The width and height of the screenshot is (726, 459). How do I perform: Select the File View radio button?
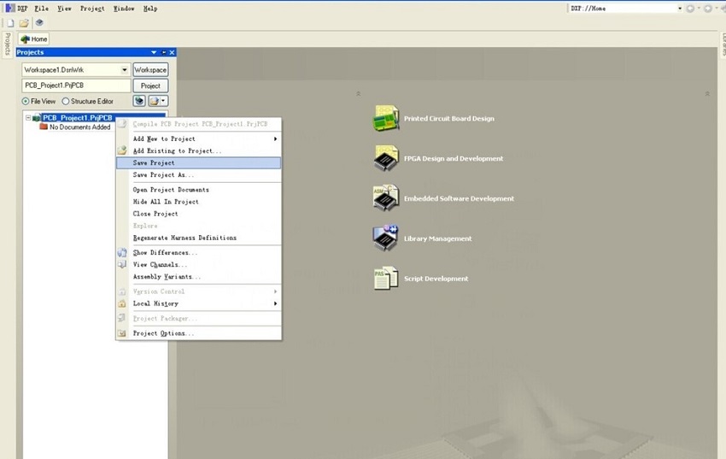[x=25, y=101]
